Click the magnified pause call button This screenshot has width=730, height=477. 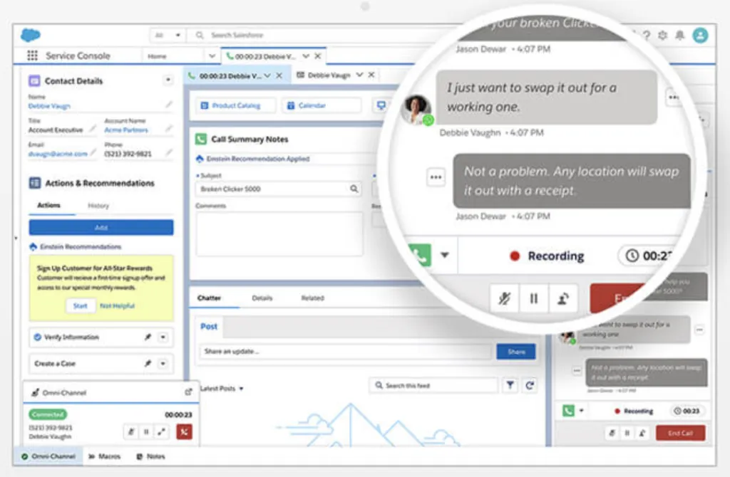(x=533, y=298)
